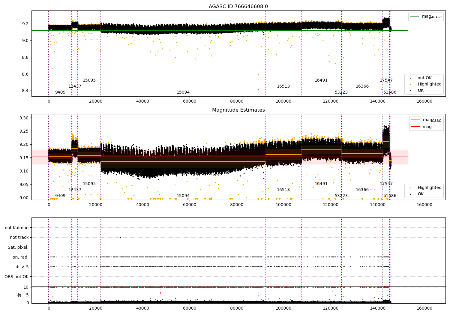The image size is (450, 315).
Task: Click obsid 15094 label in Magnitude Estimates plot
Action: [x=183, y=196]
